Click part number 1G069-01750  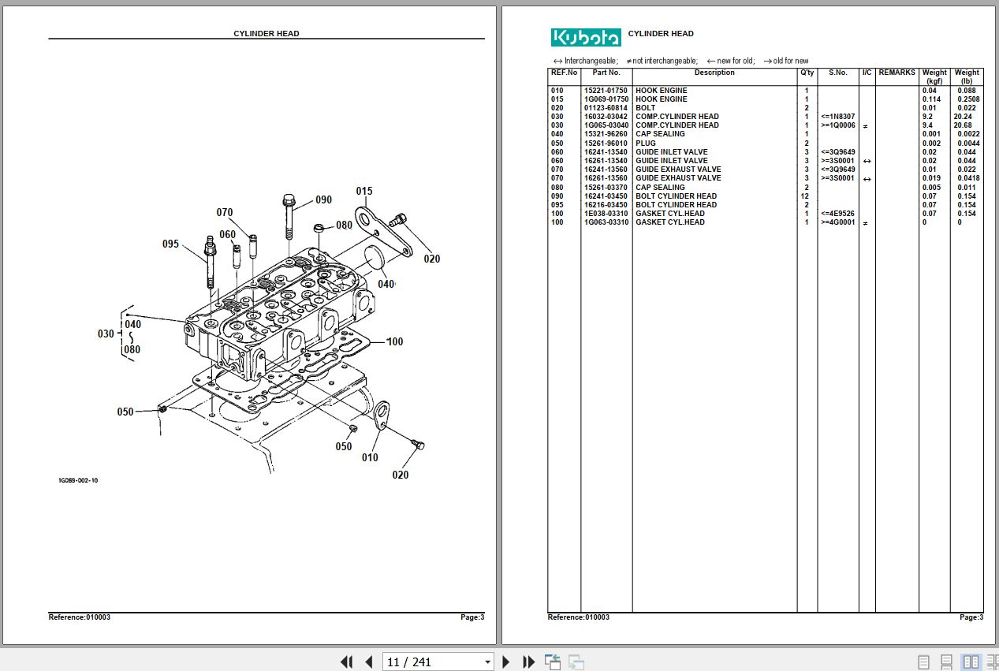606,99
